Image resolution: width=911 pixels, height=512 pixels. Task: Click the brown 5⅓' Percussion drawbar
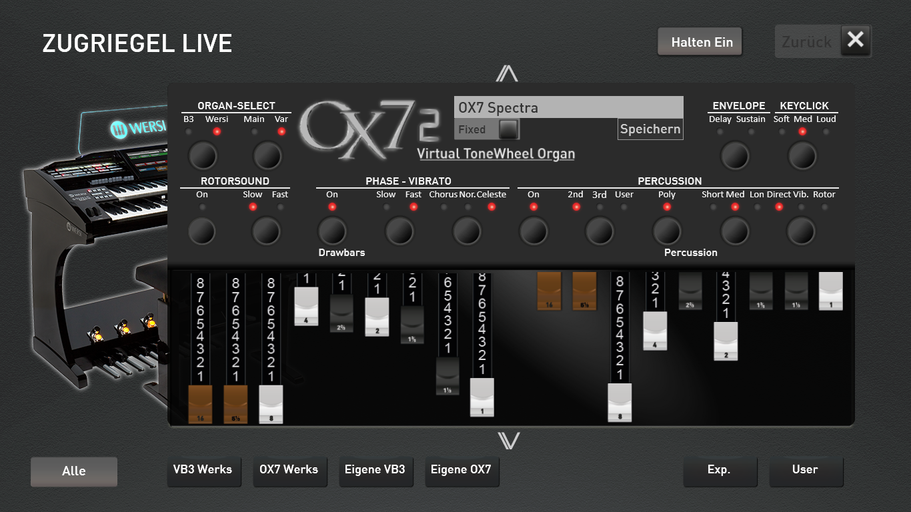coord(585,291)
